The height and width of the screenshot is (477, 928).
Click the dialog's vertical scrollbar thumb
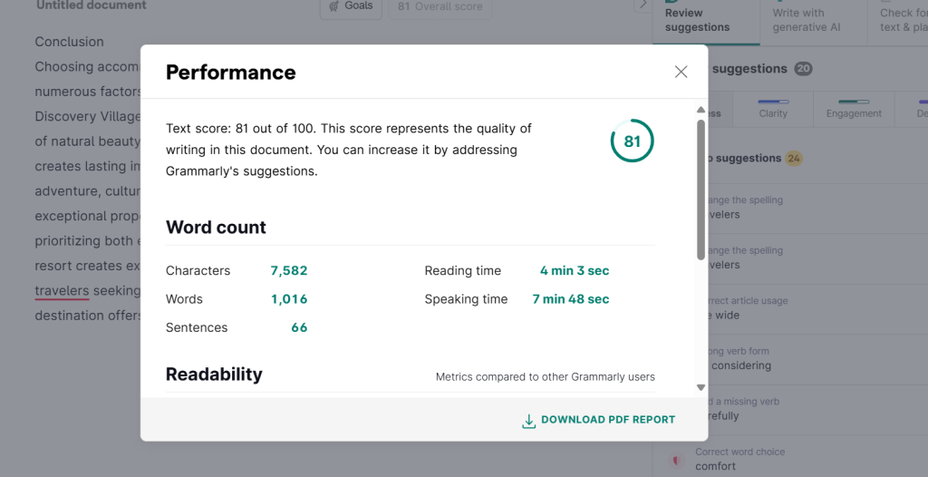pos(701,189)
